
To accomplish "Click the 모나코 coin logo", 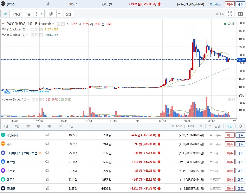I will (x=3, y=188).
